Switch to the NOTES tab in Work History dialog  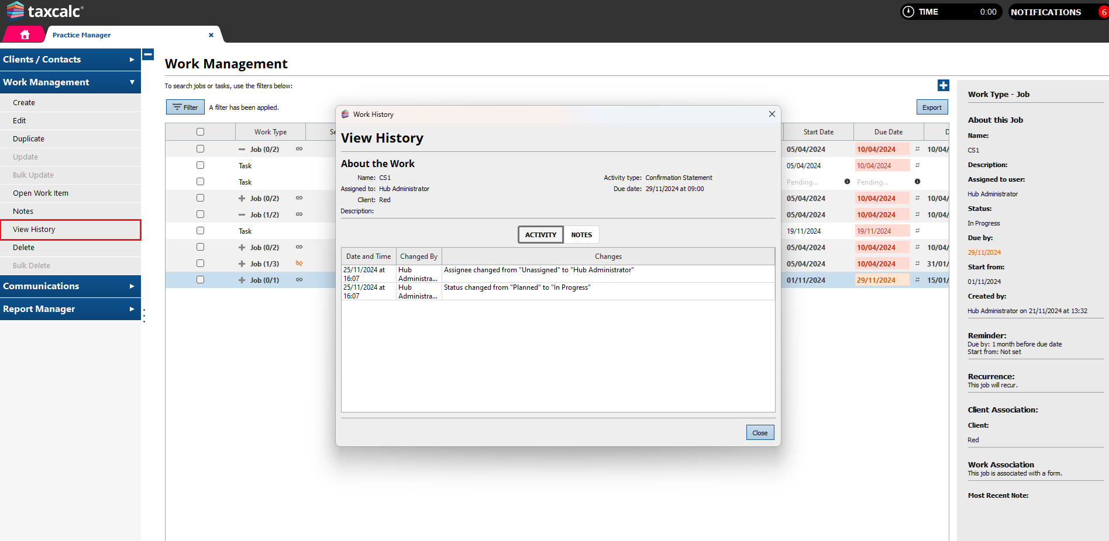tap(581, 234)
